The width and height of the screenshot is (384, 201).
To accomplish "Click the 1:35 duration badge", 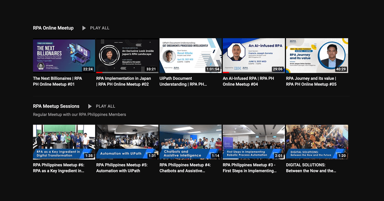I will pos(89,156).
